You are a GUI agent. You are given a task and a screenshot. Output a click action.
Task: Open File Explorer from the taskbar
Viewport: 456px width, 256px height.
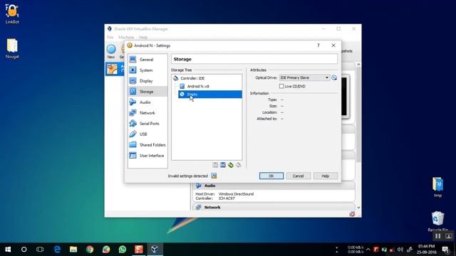click(73, 250)
